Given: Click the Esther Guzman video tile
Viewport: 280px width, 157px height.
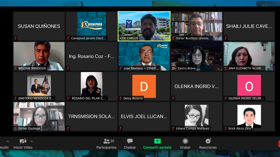Looking at the screenshot, I should (39, 116).
